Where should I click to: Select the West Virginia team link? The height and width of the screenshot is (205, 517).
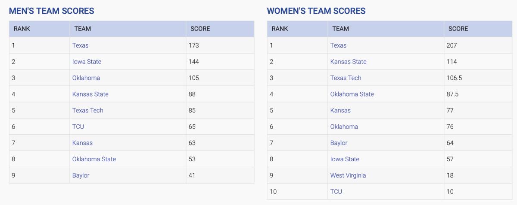[348, 176]
